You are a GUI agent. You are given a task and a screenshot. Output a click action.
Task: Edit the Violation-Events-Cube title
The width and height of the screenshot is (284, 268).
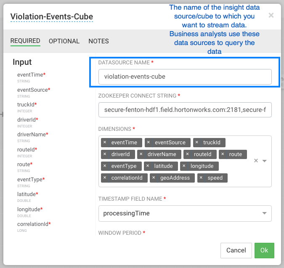coord(52,17)
